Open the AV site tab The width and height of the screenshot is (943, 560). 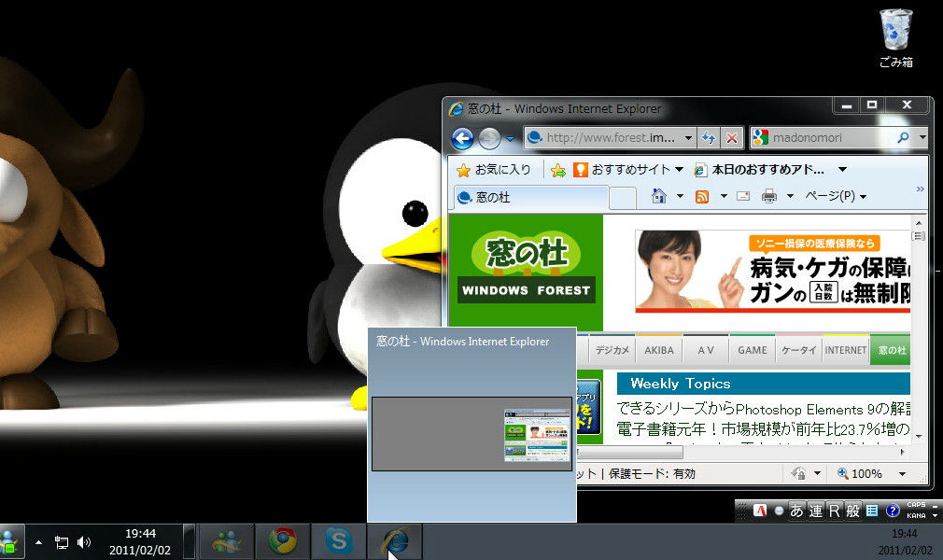(x=706, y=349)
